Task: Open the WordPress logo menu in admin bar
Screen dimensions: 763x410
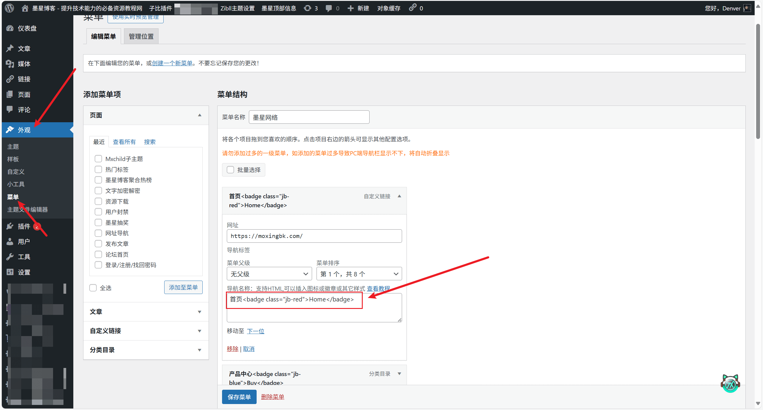Action: 9,8
